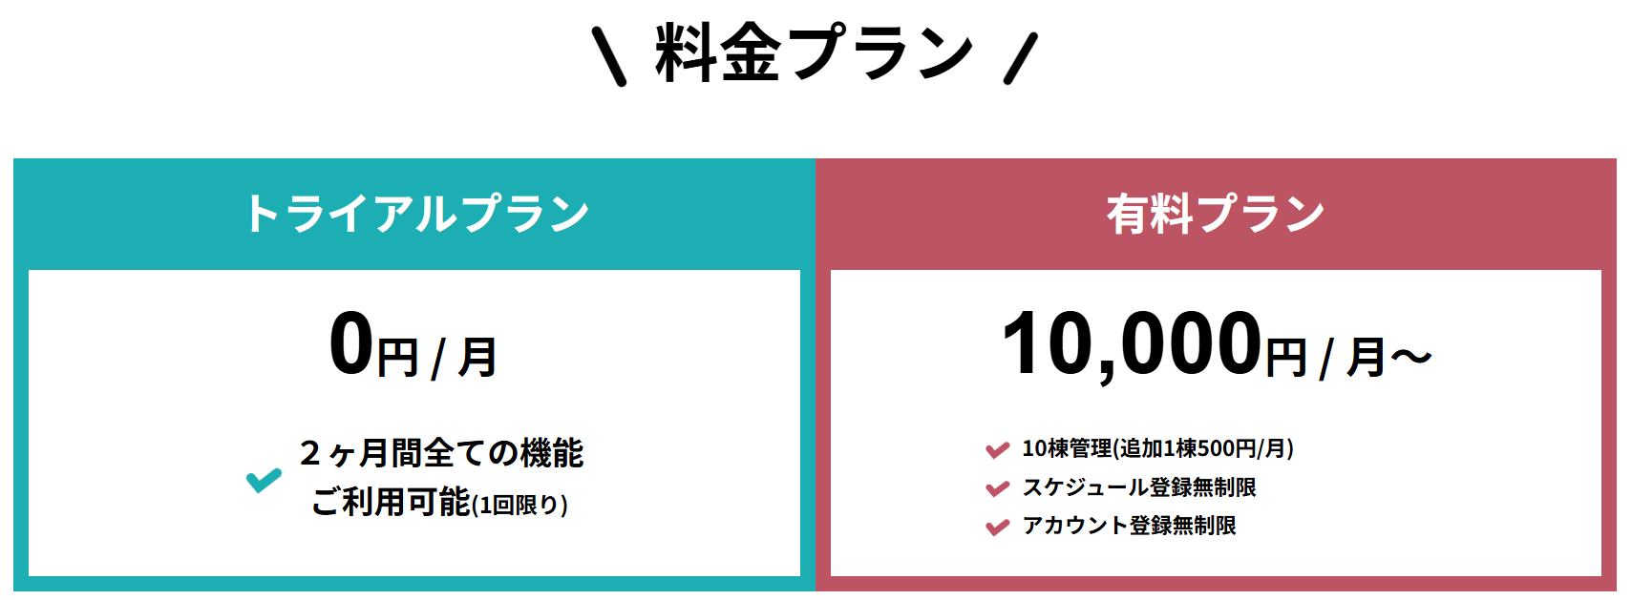Click the 円 / 月 unit in the trial plan
The height and width of the screenshot is (600, 1632).
[x=437, y=358]
